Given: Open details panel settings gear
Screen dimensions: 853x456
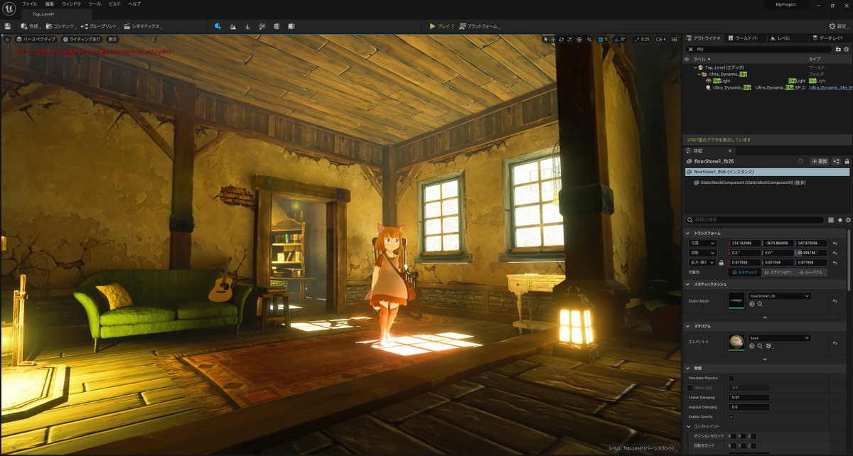Looking at the screenshot, I should pos(847,220).
